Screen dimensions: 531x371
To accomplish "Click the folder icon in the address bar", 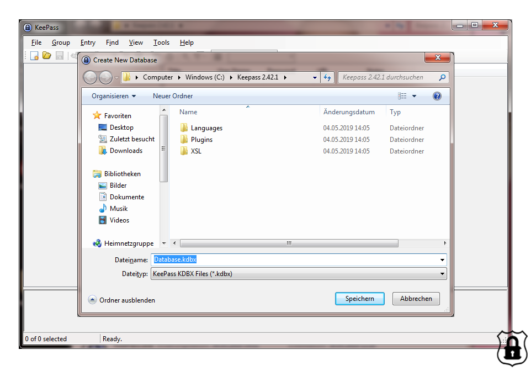I will 126,77.
